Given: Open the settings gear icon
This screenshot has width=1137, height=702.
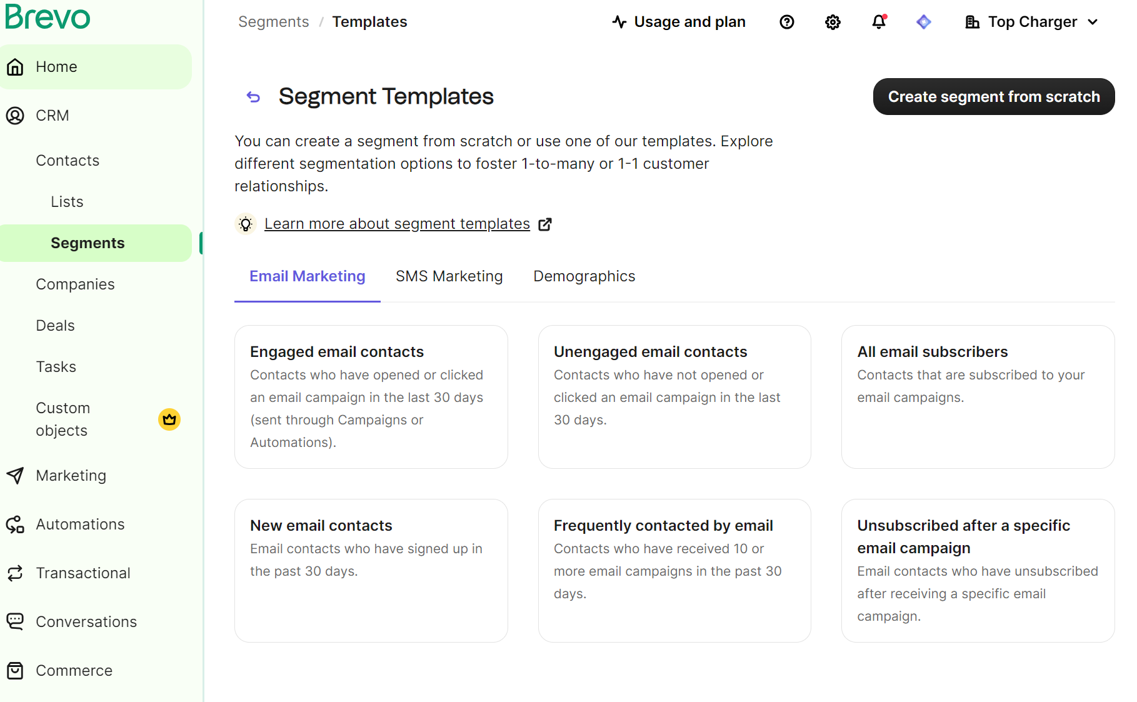Looking at the screenshot, I should pos(833,21).
